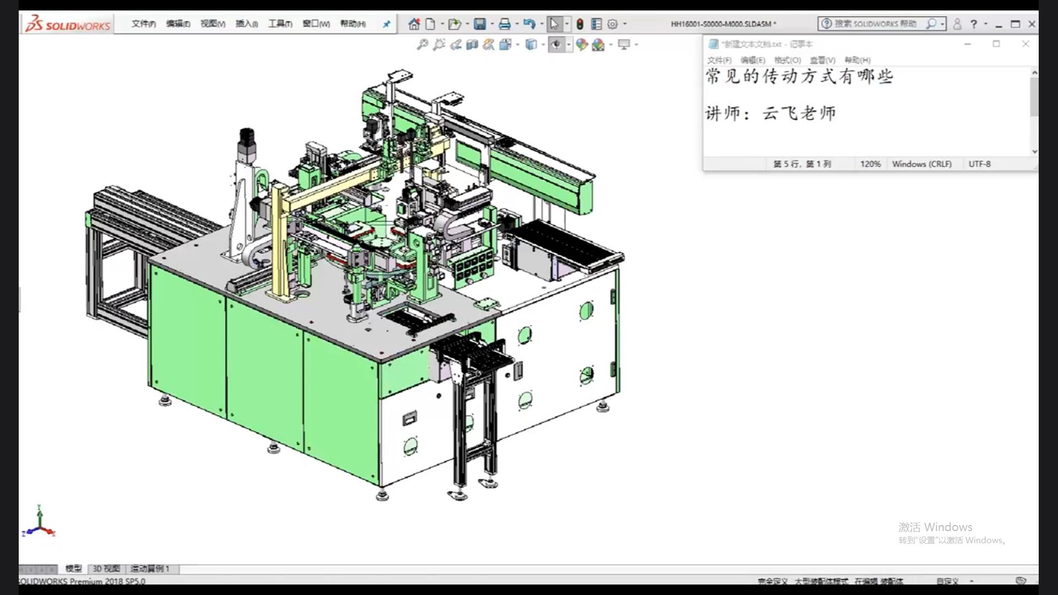Click the Notepad scrollbar down arrow

pyautogui.click(x=1034, y=152)
